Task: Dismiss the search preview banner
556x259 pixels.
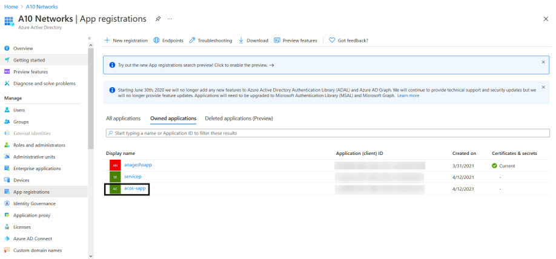Action: point(543,62)
